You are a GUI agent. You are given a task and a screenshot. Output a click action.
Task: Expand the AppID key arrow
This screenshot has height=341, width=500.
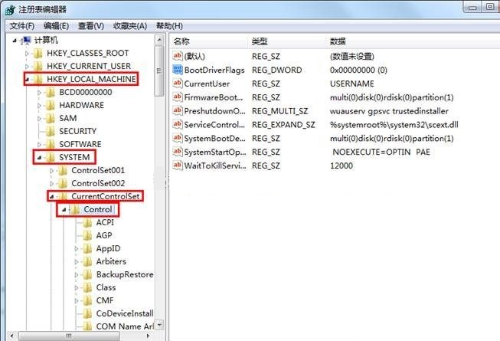77,248
